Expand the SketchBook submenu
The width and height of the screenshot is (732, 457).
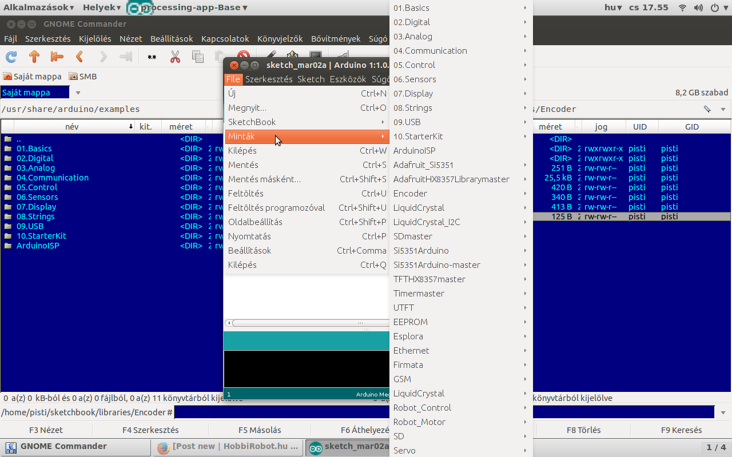(307, 122)
